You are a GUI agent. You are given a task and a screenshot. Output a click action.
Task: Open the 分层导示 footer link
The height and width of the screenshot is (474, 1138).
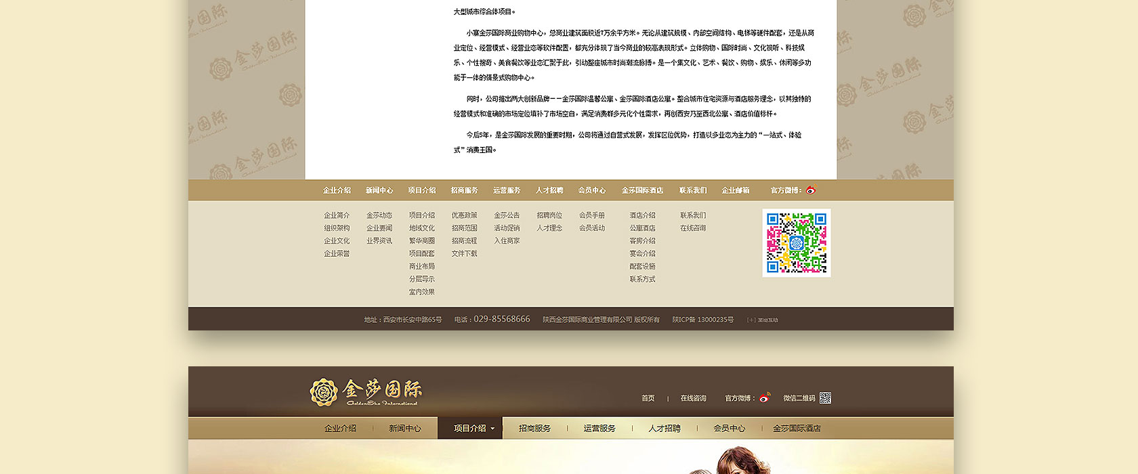tap(421, 279)
